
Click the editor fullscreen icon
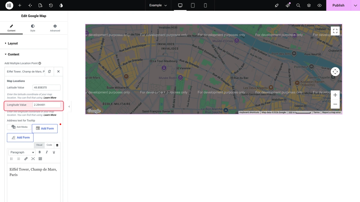click(33, 159)
